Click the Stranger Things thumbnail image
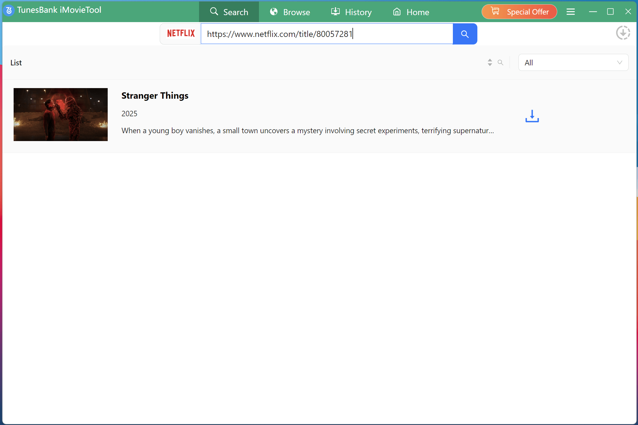 pos(61,114)
